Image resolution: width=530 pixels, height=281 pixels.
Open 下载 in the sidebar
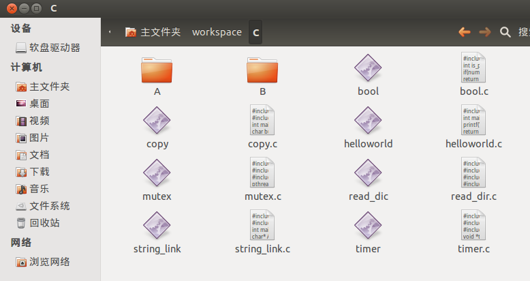(x=39, y=172)
